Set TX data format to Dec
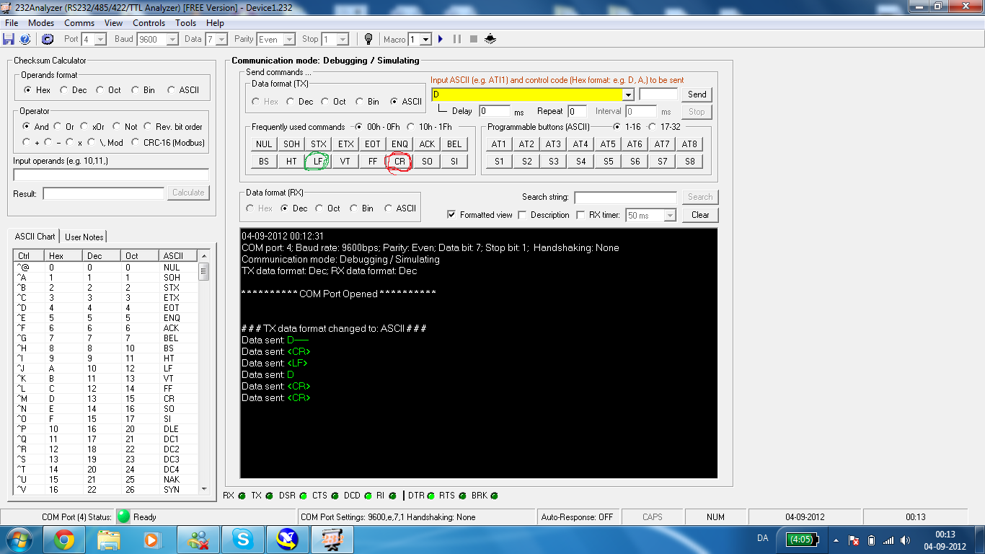Viewport: 985px width, 554px height. pos(290,102)
